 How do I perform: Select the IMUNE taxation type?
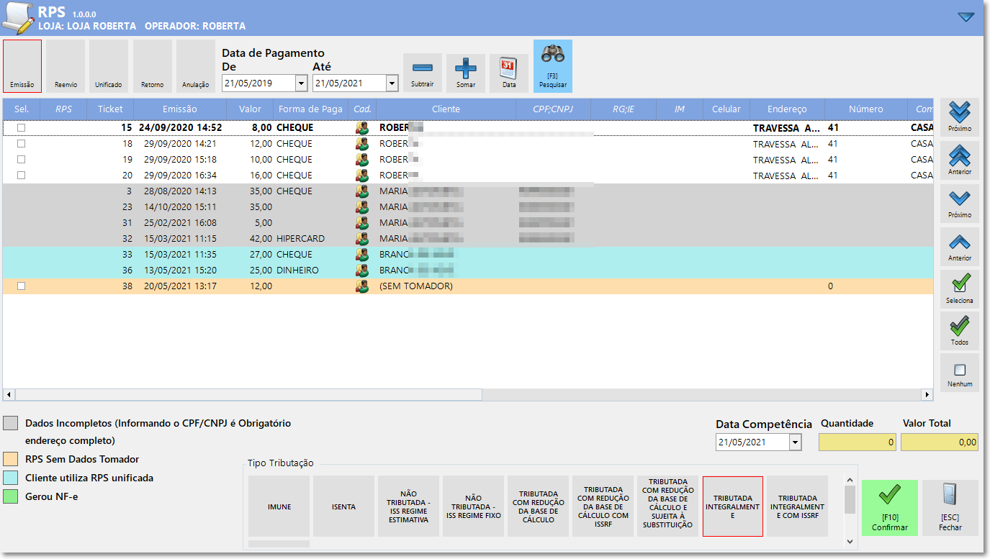click(279, 506)
